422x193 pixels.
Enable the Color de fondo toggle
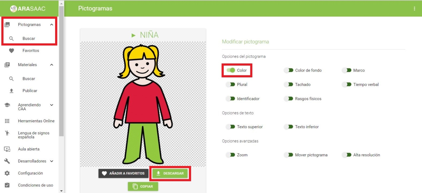[x=289, y=70]
